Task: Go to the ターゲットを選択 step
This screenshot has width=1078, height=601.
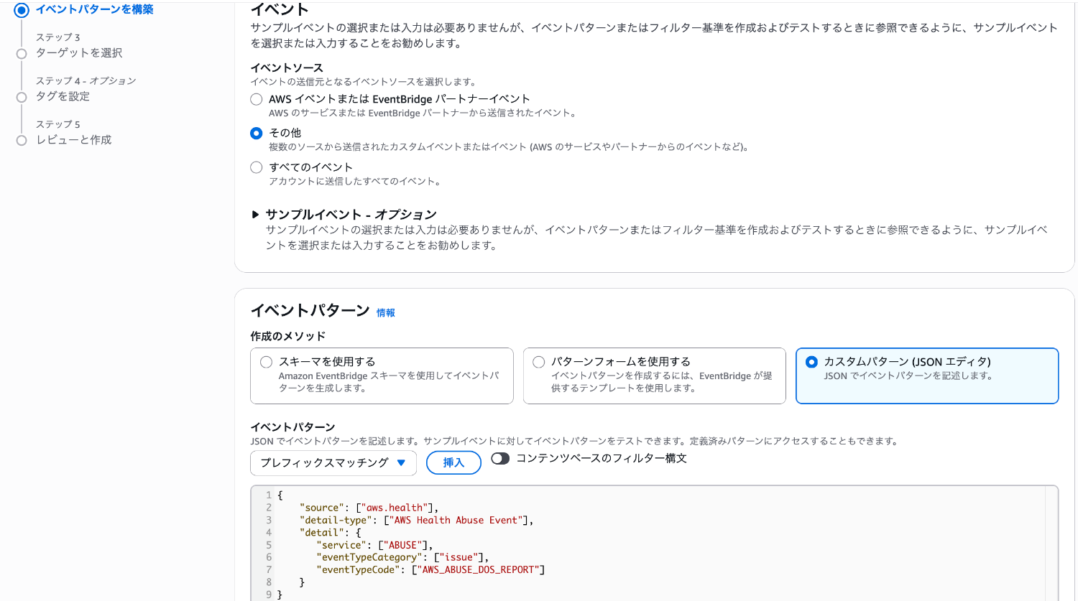Action: pos(79,53)
